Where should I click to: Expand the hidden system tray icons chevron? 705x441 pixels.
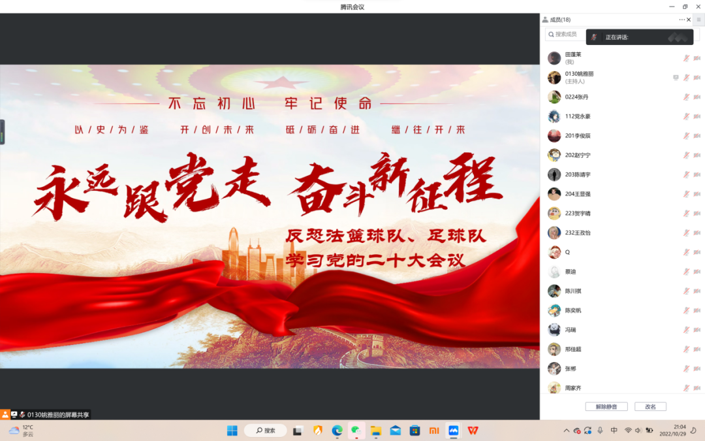tap(566, 431)
